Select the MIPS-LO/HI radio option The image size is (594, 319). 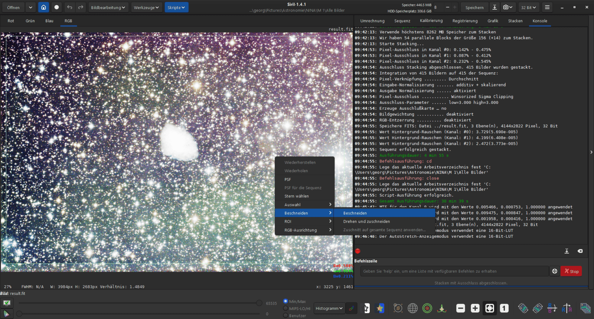point(285,308)
